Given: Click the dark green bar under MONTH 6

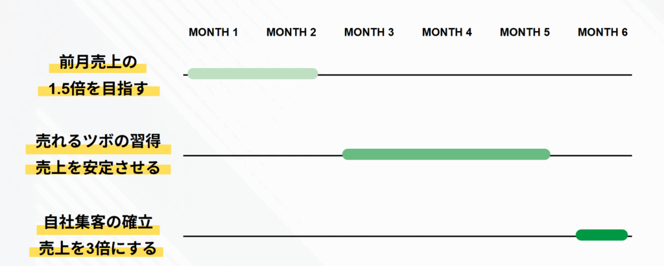Looking at the screenshot, I should (602, 235).
